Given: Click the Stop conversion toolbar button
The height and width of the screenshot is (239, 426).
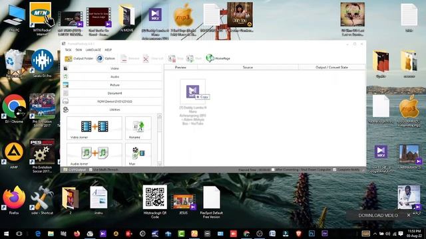Looking at the screenshot, I should [x=176, y=58].
